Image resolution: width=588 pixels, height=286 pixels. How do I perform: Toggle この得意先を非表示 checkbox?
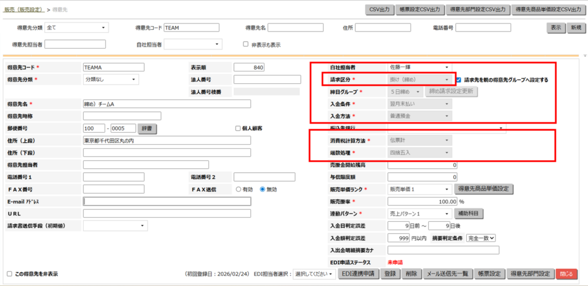[x=9, y=274]
